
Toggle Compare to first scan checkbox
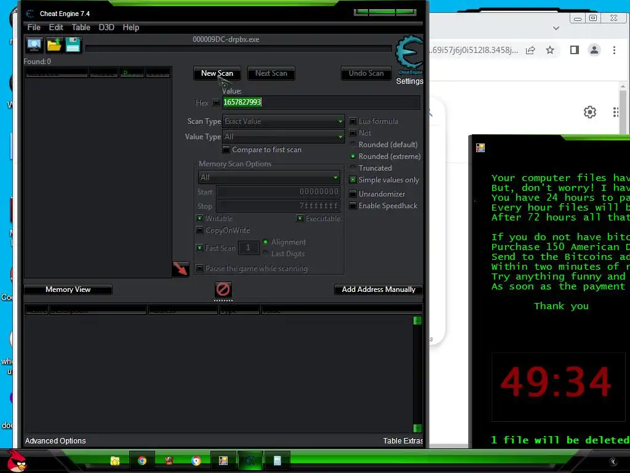[x=226, y=150]
